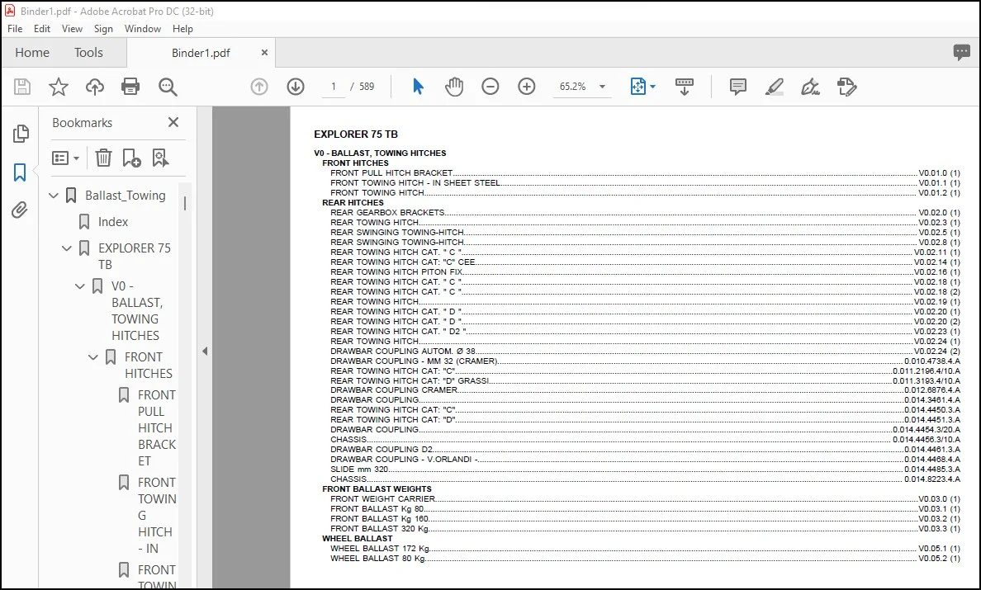The width and height of the screenshot is (981, 590).
Task: Select the arrow selection tool
Action: [418, 87]
